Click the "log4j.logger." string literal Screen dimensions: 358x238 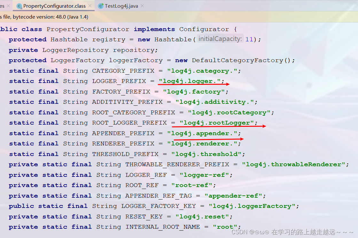tap(189, 81)
